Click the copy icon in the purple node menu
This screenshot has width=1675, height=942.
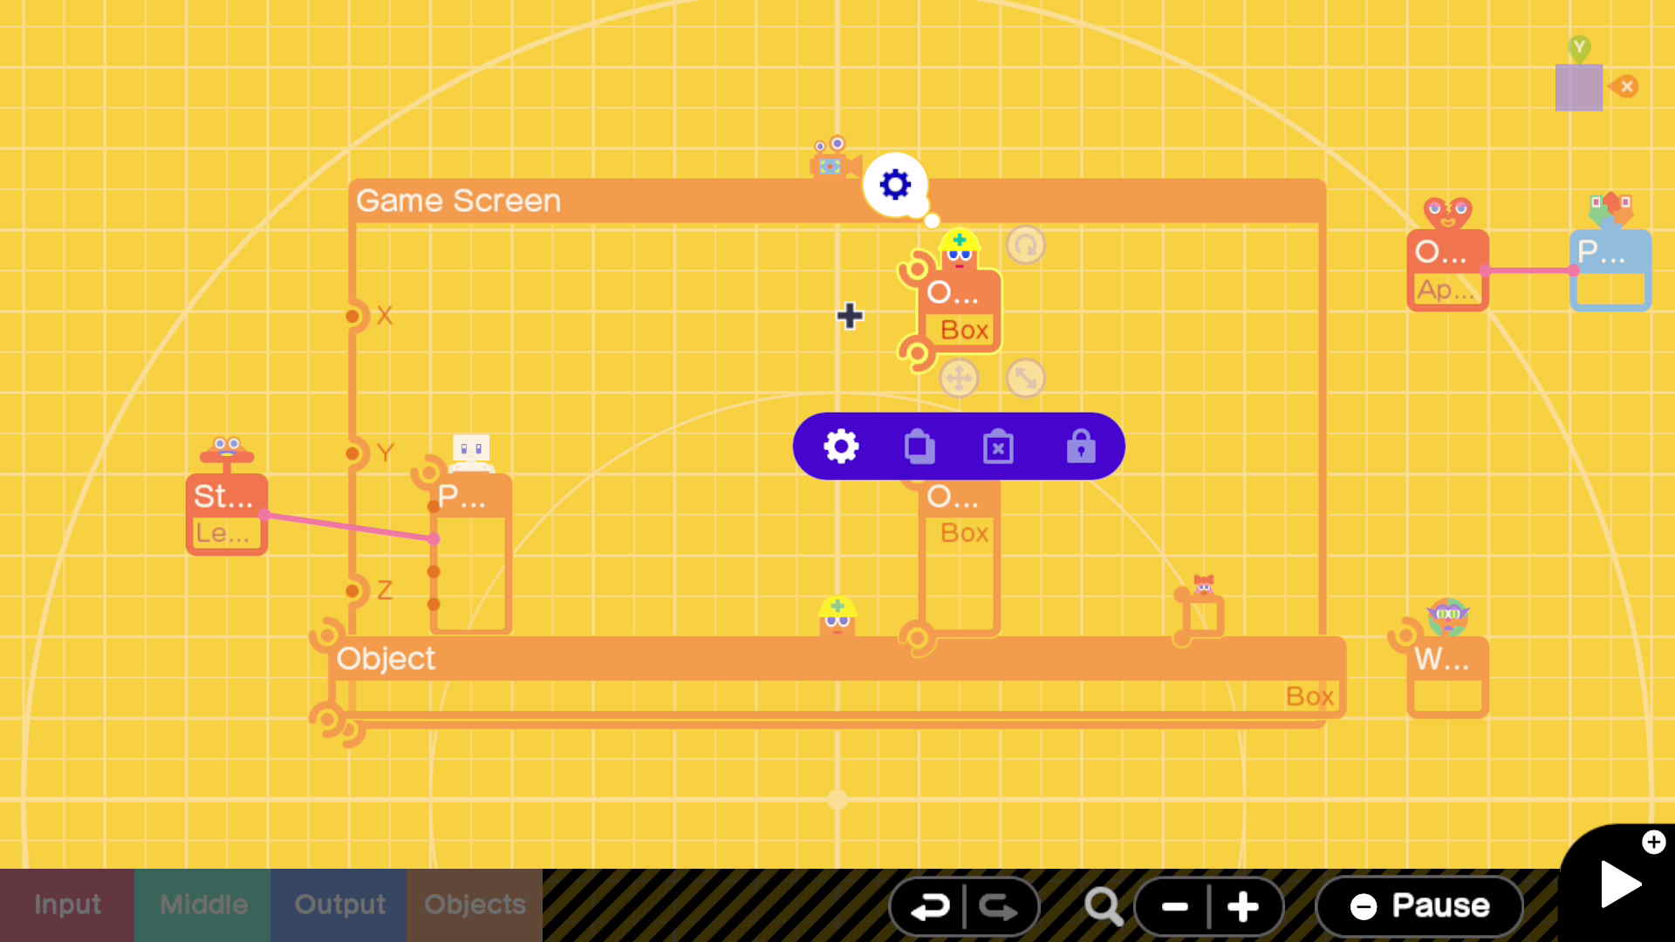tap(920, 447)
